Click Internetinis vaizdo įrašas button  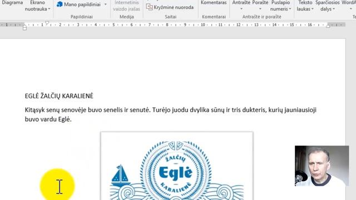tap(126, 6)
